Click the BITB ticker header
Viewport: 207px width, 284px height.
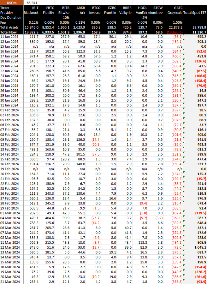[66, 8]
